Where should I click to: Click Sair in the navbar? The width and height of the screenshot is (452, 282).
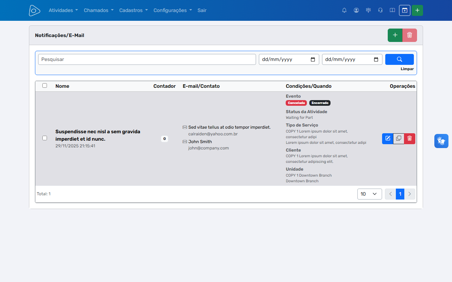[202, 10]
